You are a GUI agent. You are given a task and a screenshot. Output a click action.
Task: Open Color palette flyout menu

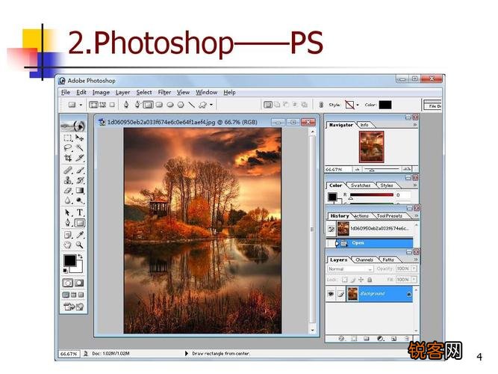point(415,185)
